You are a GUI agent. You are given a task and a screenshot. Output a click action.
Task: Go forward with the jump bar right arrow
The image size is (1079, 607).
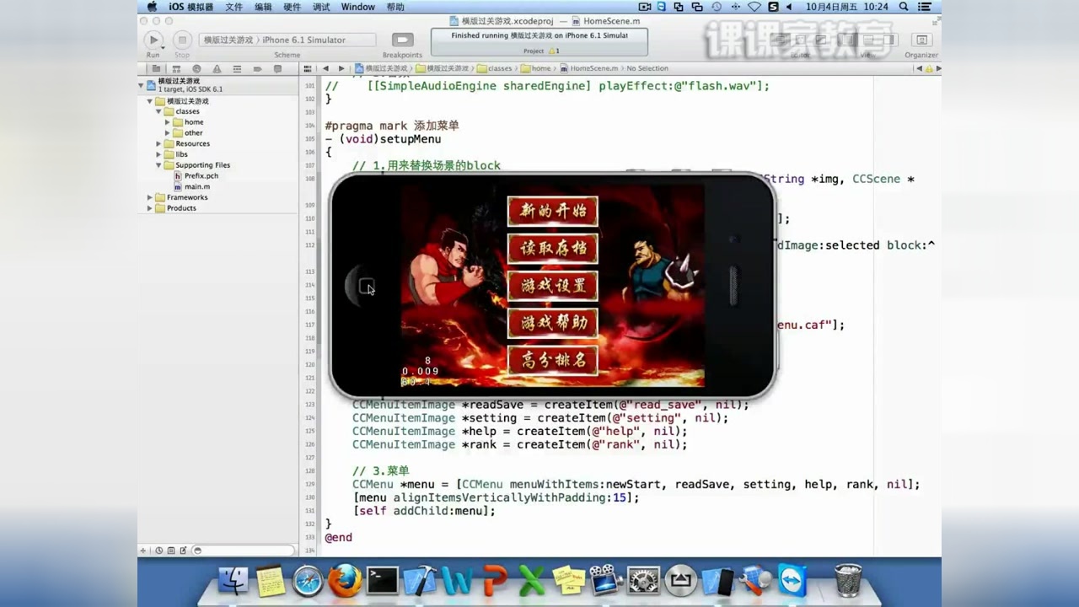(341, 68)
